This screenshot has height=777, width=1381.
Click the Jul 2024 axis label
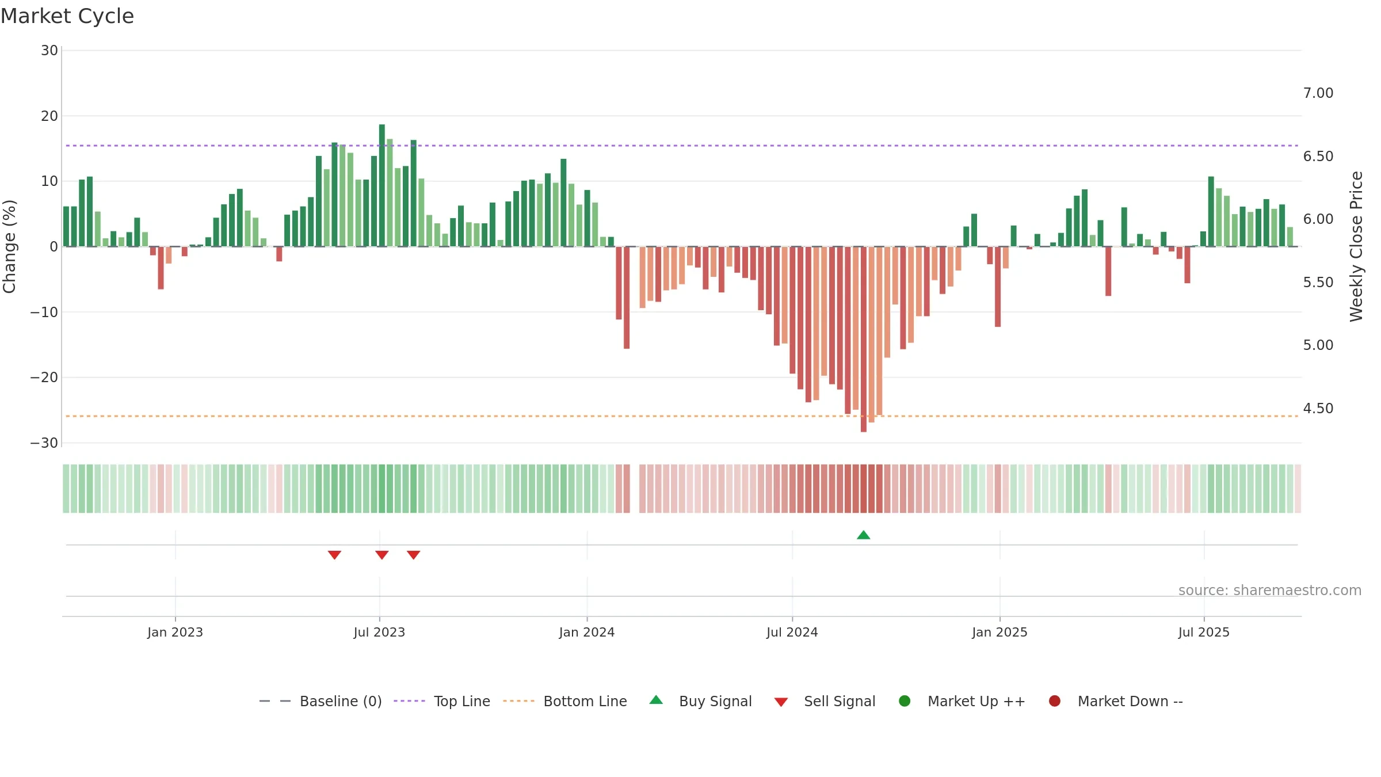pyautogui.click(x=792, y=633)
